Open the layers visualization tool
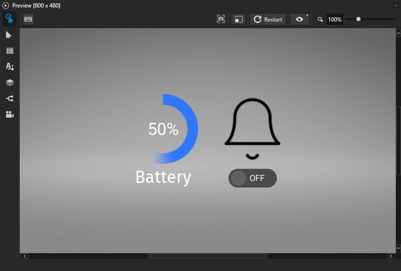 [x=10, y=83]
